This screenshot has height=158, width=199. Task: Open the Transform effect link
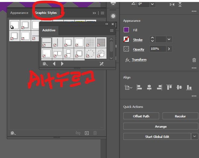pyautogui.click(x=139, y=60)
